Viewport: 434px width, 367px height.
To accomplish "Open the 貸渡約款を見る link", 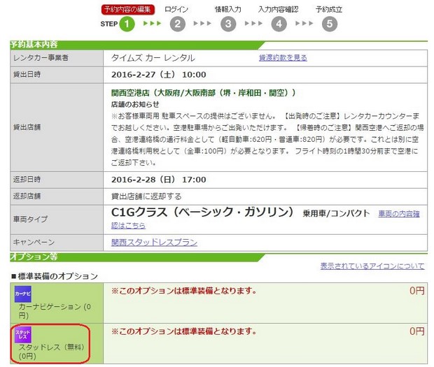I will (283, 57).
